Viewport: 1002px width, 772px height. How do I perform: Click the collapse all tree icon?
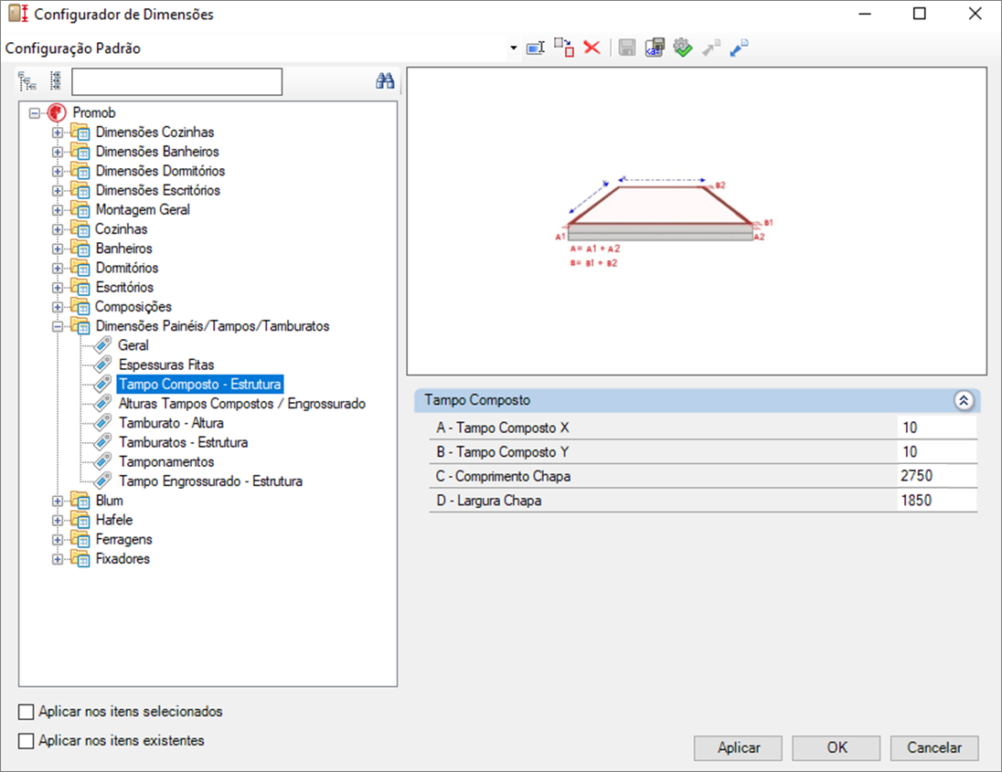[56, 81]
